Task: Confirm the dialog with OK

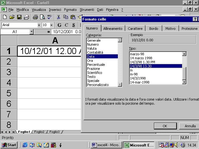Action: (165, 126)
